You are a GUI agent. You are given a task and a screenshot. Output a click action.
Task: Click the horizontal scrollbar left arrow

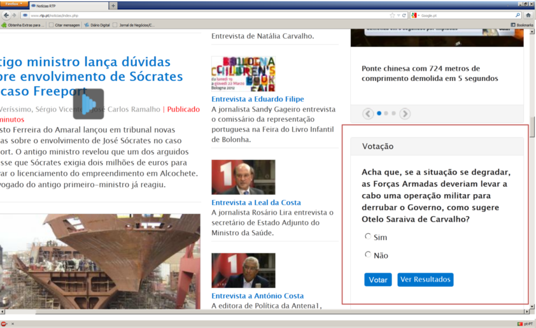3,311
